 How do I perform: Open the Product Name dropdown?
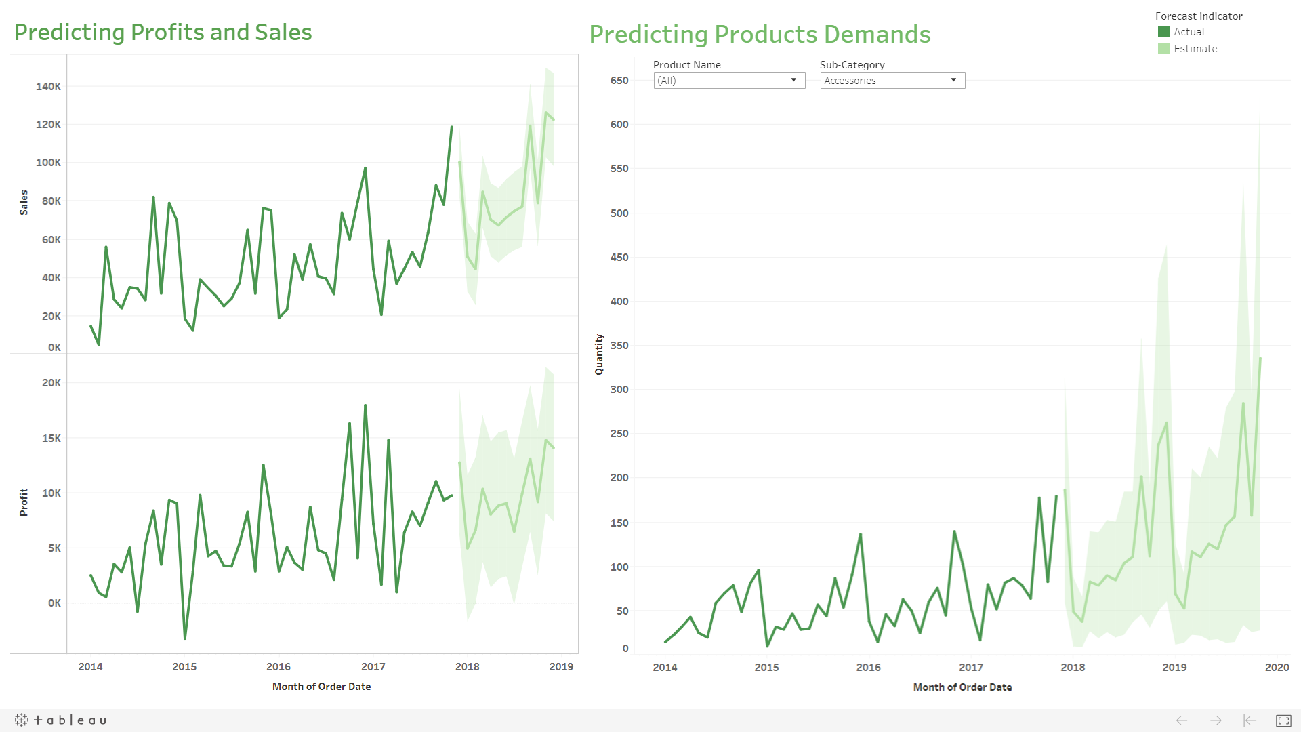point(793,80)
